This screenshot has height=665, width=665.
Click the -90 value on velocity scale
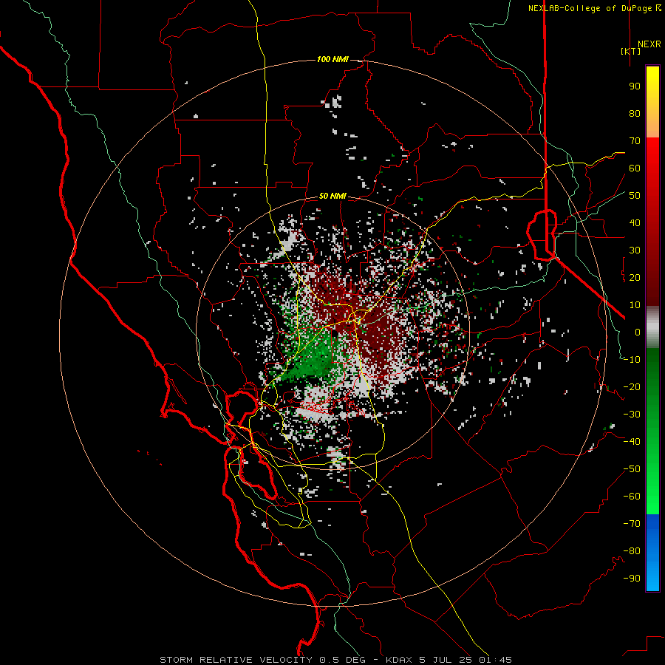632,579
